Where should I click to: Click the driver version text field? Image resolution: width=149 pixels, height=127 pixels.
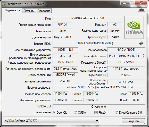99,87
